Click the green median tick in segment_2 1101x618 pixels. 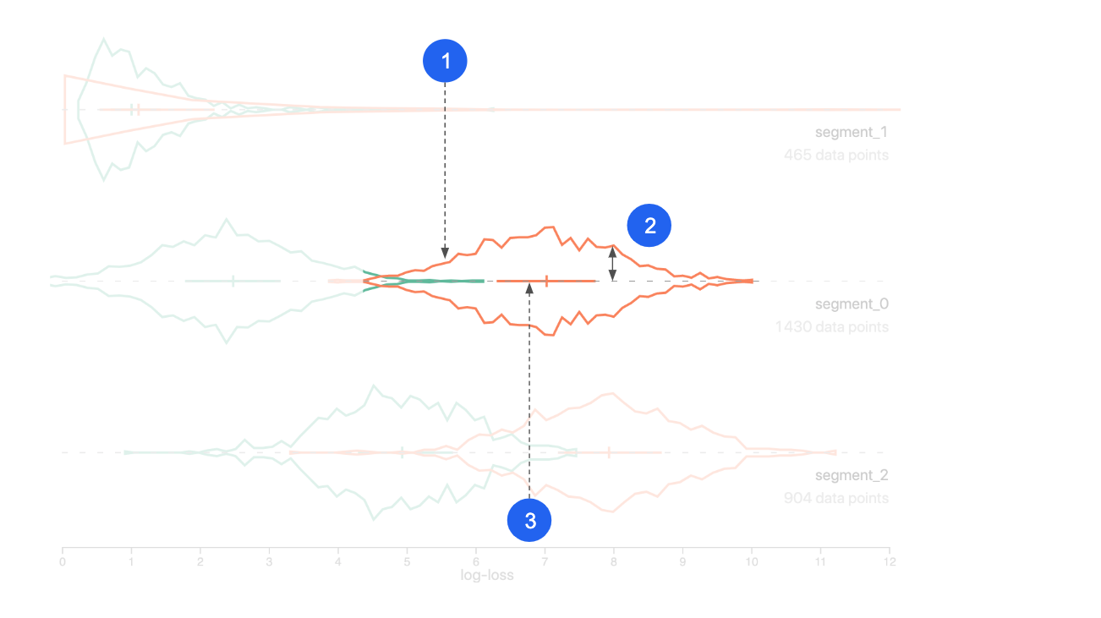(402, 452)
